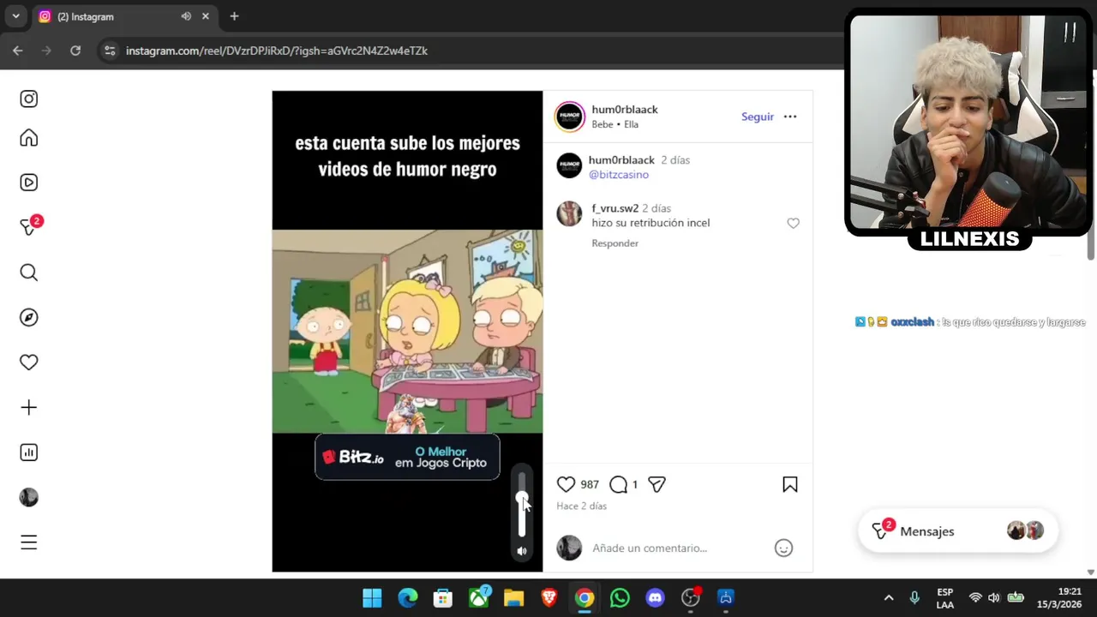Open Mensajes floating panel

[x=957, y=531]
